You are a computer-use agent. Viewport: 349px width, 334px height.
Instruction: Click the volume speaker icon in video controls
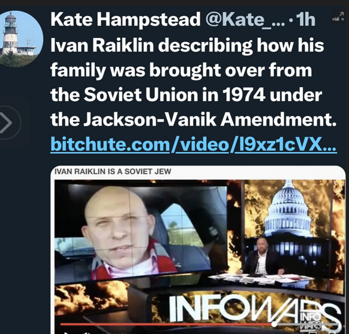pos(86,333)
